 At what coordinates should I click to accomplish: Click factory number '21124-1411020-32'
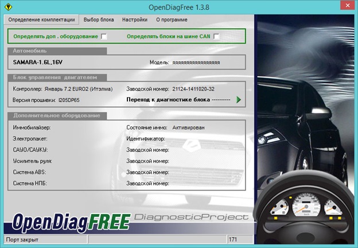coord(193,89)
